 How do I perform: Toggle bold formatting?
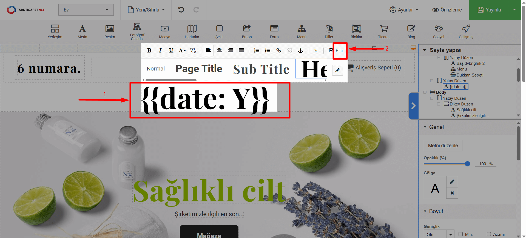(x=149, y=51)
